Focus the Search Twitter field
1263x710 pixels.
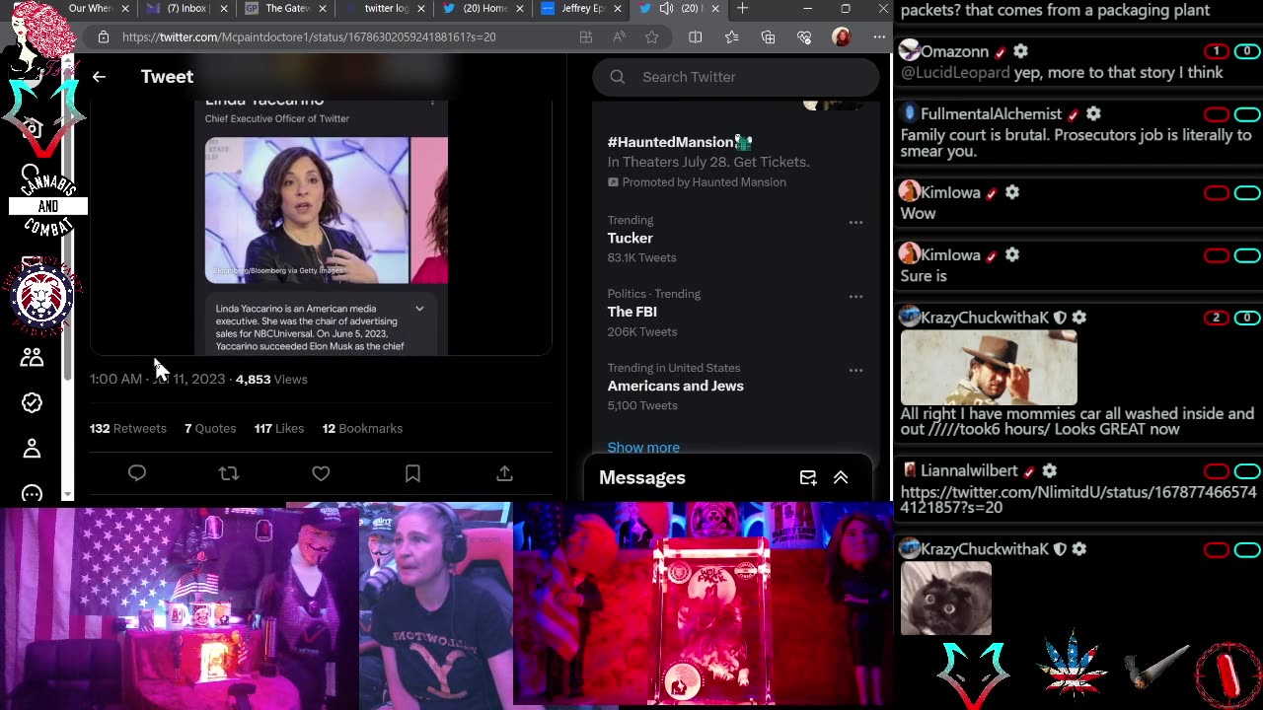pyautogui.click(x=735, y=77)
